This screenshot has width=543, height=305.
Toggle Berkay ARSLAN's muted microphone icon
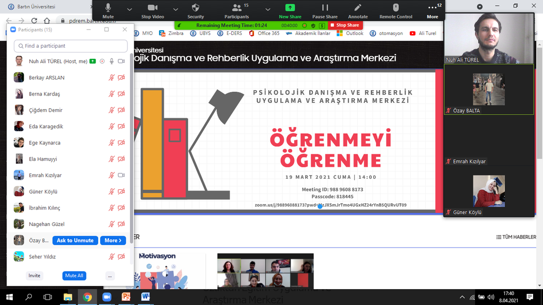(x=111, y=77)
